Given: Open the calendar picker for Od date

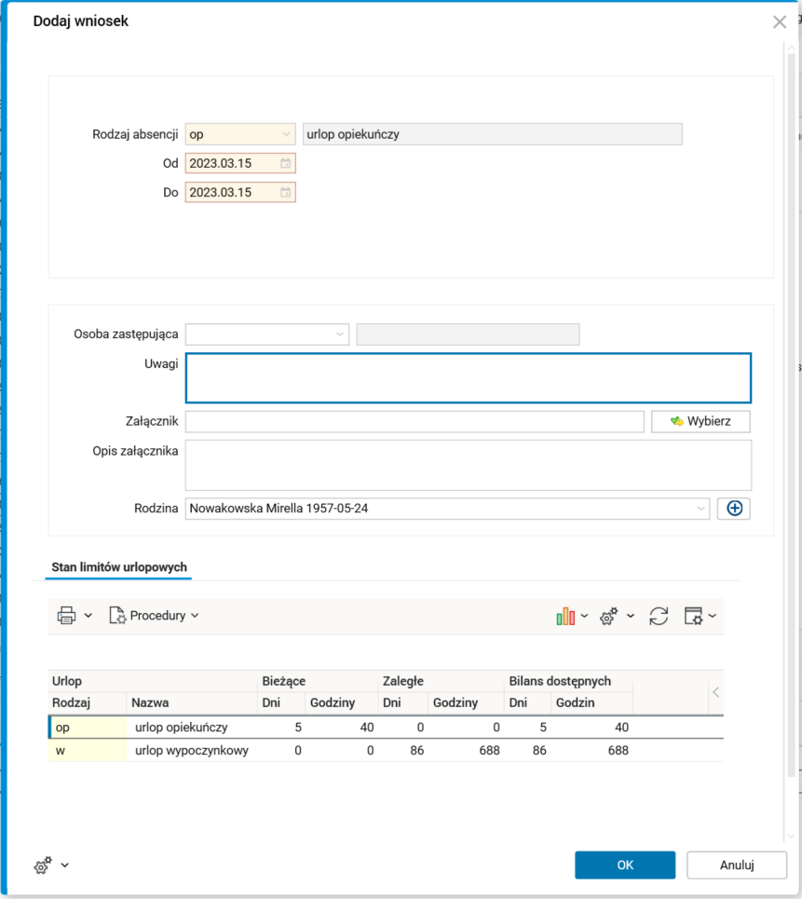Looking at the screenshot, I should tap(286, 163).
